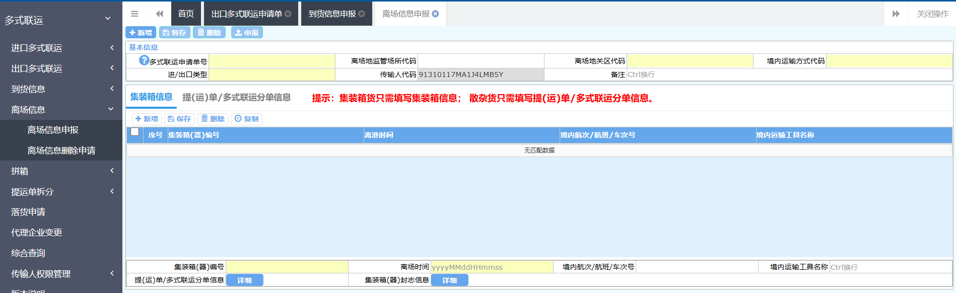Click the top toolbar 删除 button

(x=209, y=33)
